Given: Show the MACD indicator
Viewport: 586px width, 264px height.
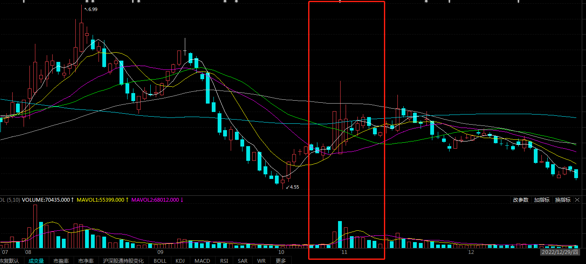Looking at the screenshot, I should 202,261.
